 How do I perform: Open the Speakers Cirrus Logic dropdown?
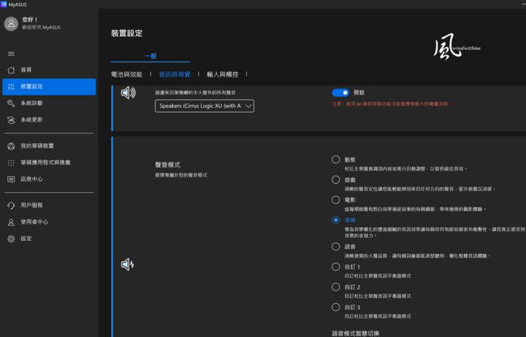(204, 106)
